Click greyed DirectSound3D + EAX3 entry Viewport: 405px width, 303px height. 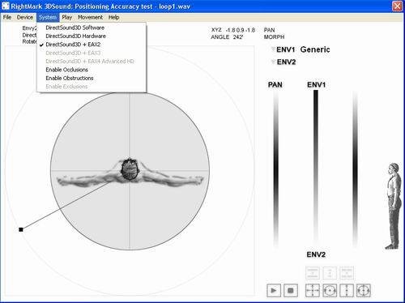(x=92, y=53)
